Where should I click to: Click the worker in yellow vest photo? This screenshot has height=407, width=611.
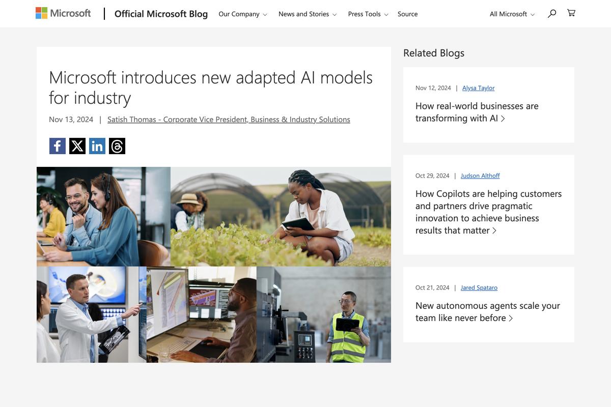(324, 314)
